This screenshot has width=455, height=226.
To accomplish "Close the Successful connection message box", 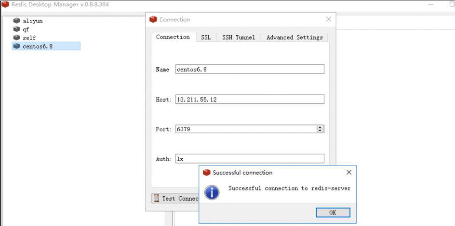I will (349, 173).
